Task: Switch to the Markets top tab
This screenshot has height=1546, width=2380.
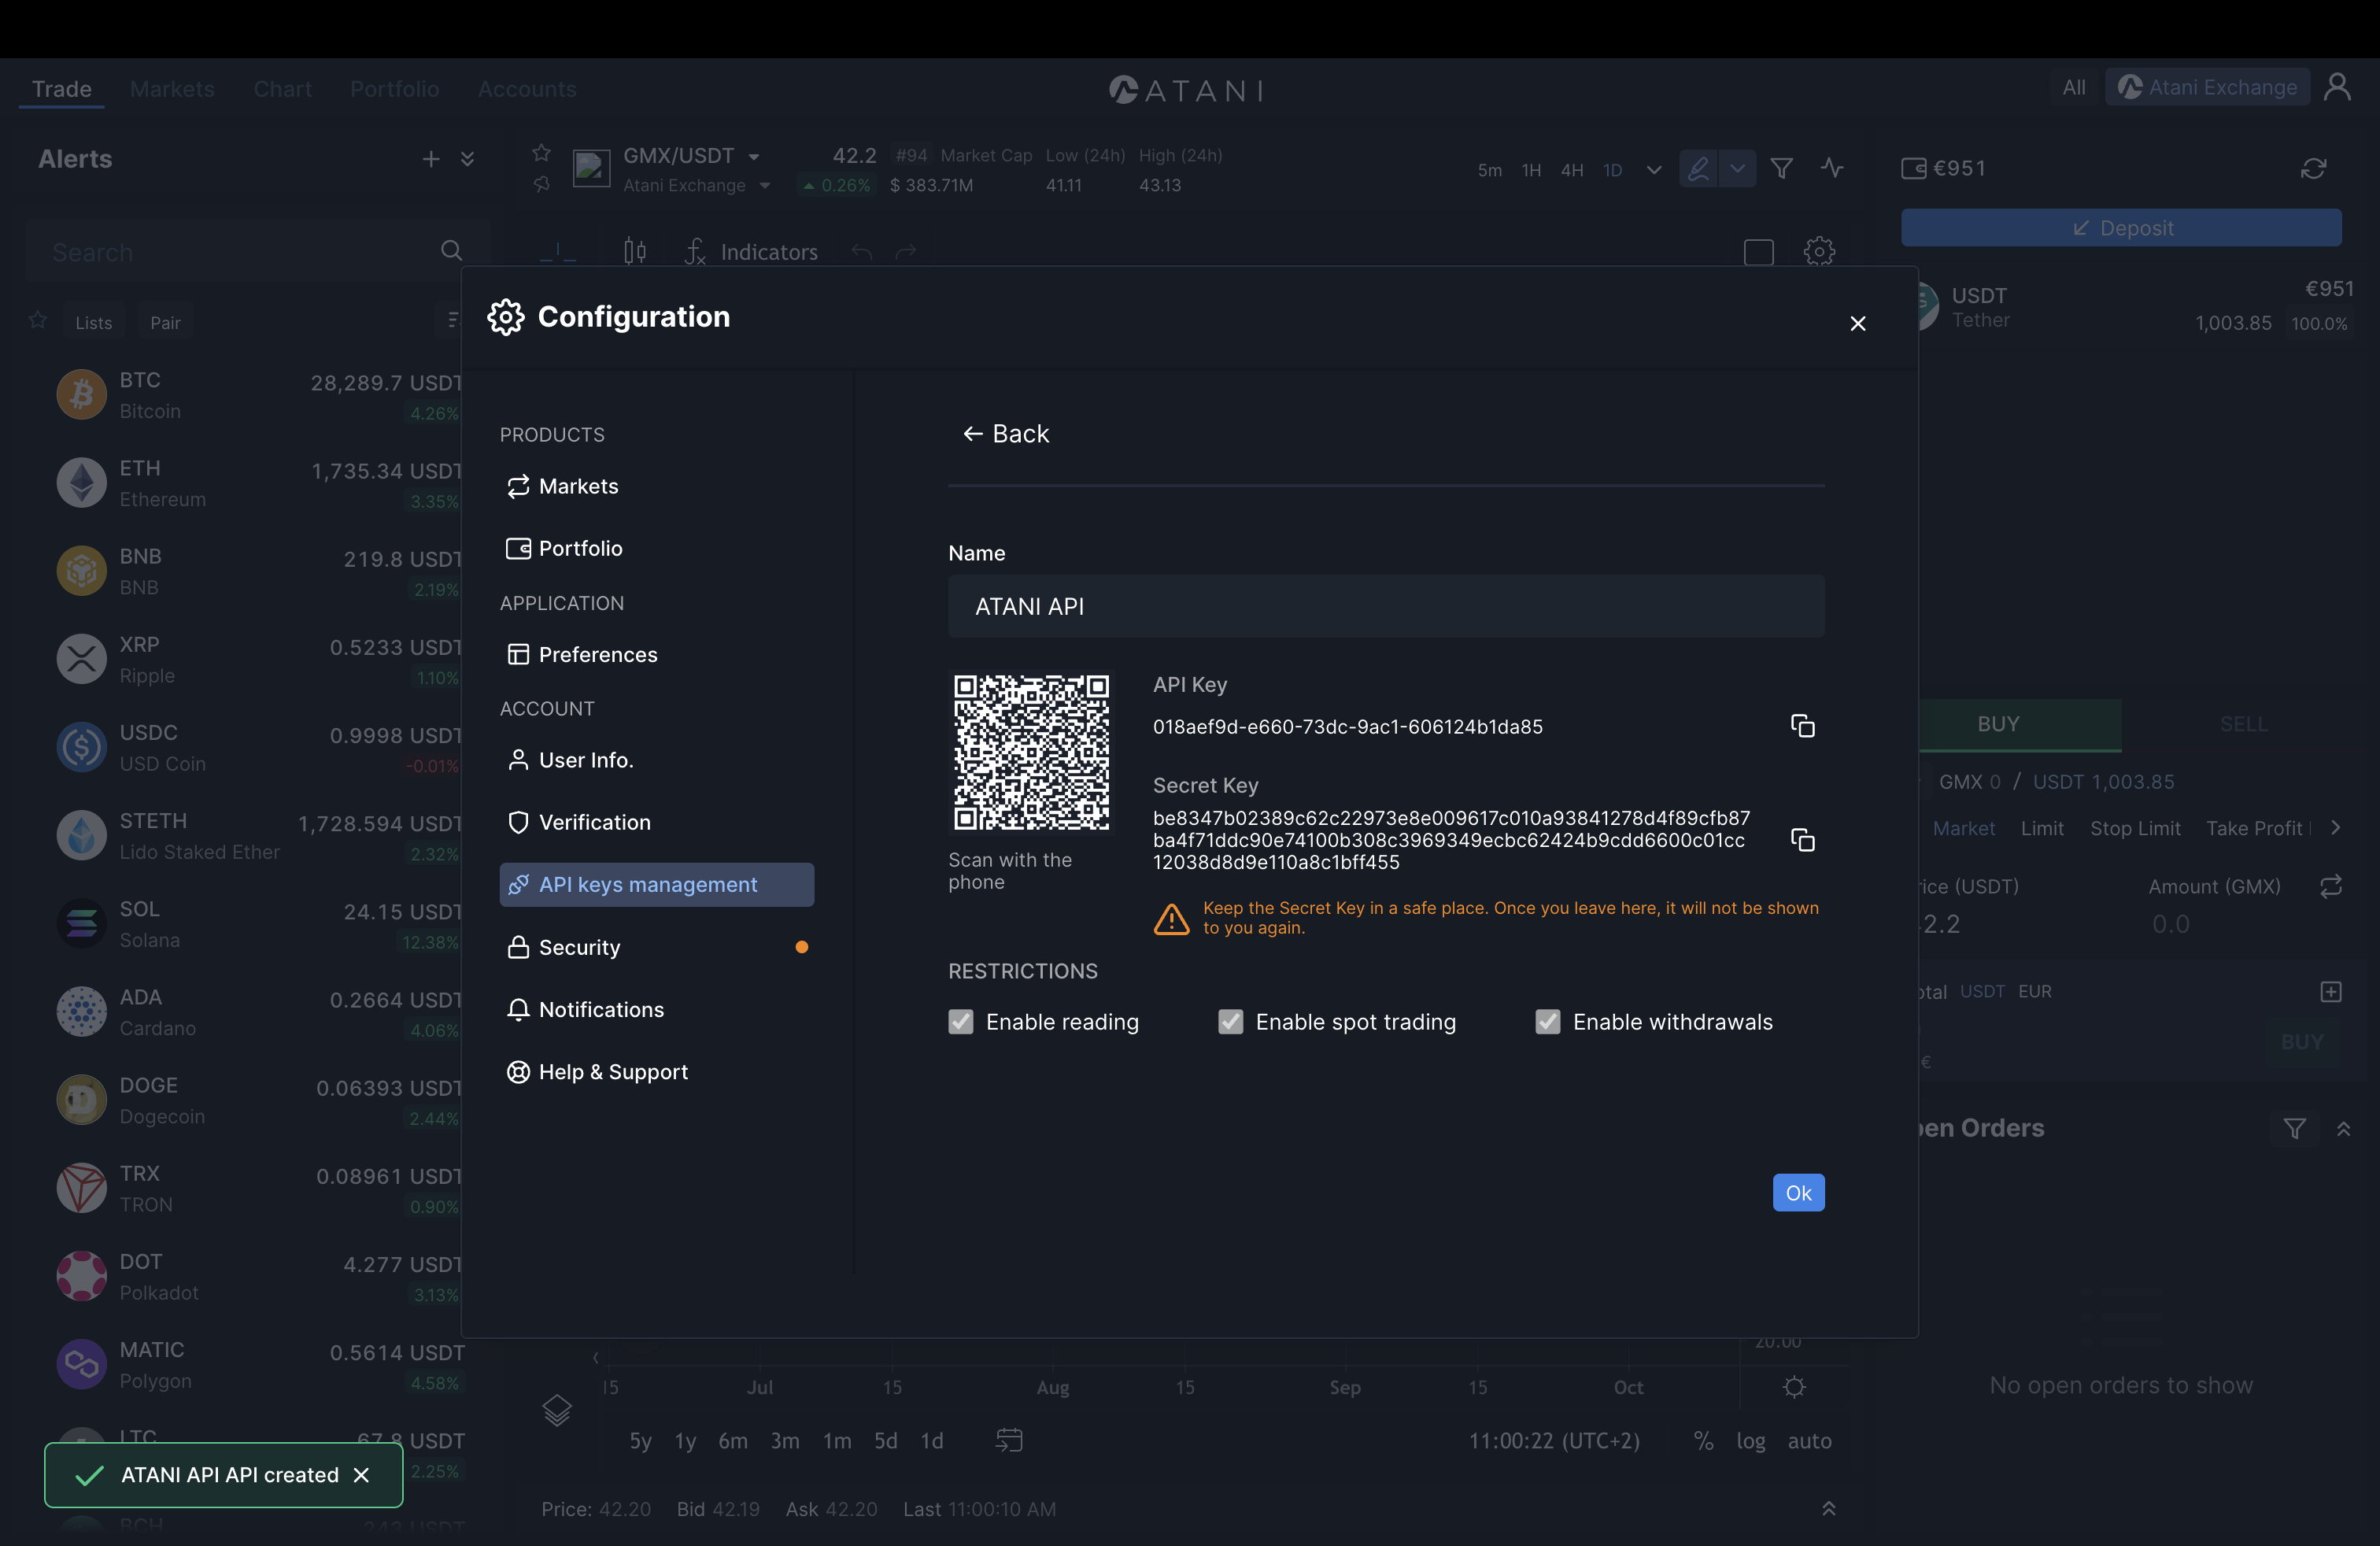Action: click(172, 88)
